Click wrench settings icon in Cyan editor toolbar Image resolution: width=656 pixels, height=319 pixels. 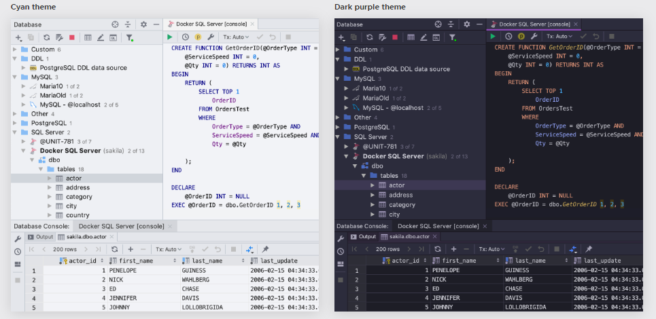[211, 37]
